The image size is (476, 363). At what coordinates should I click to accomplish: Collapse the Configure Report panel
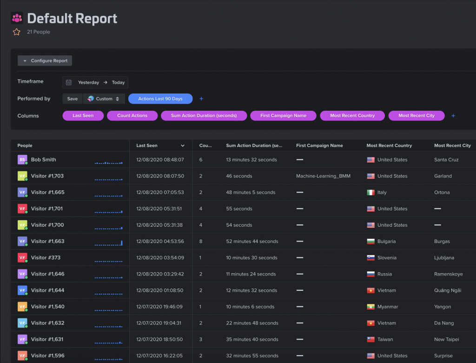[x=45, y=60]
